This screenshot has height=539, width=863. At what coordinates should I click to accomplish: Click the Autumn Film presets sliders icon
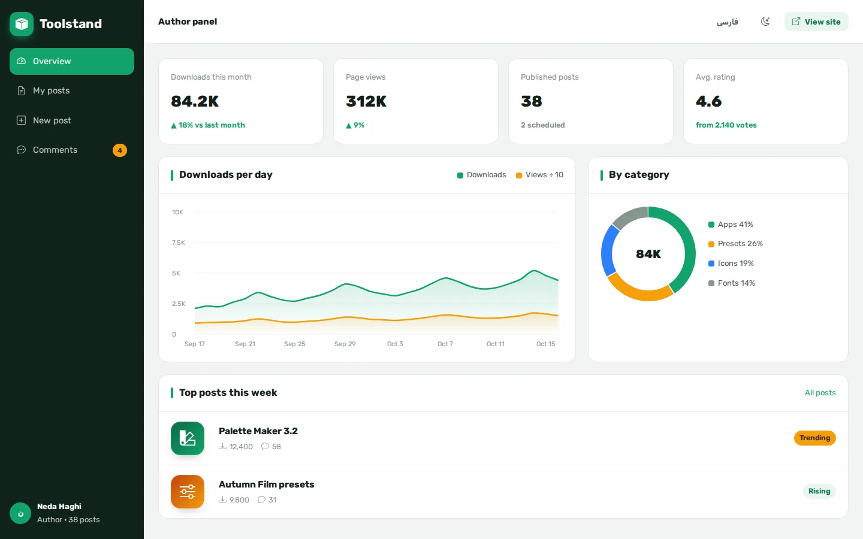[x=188, y=492]
